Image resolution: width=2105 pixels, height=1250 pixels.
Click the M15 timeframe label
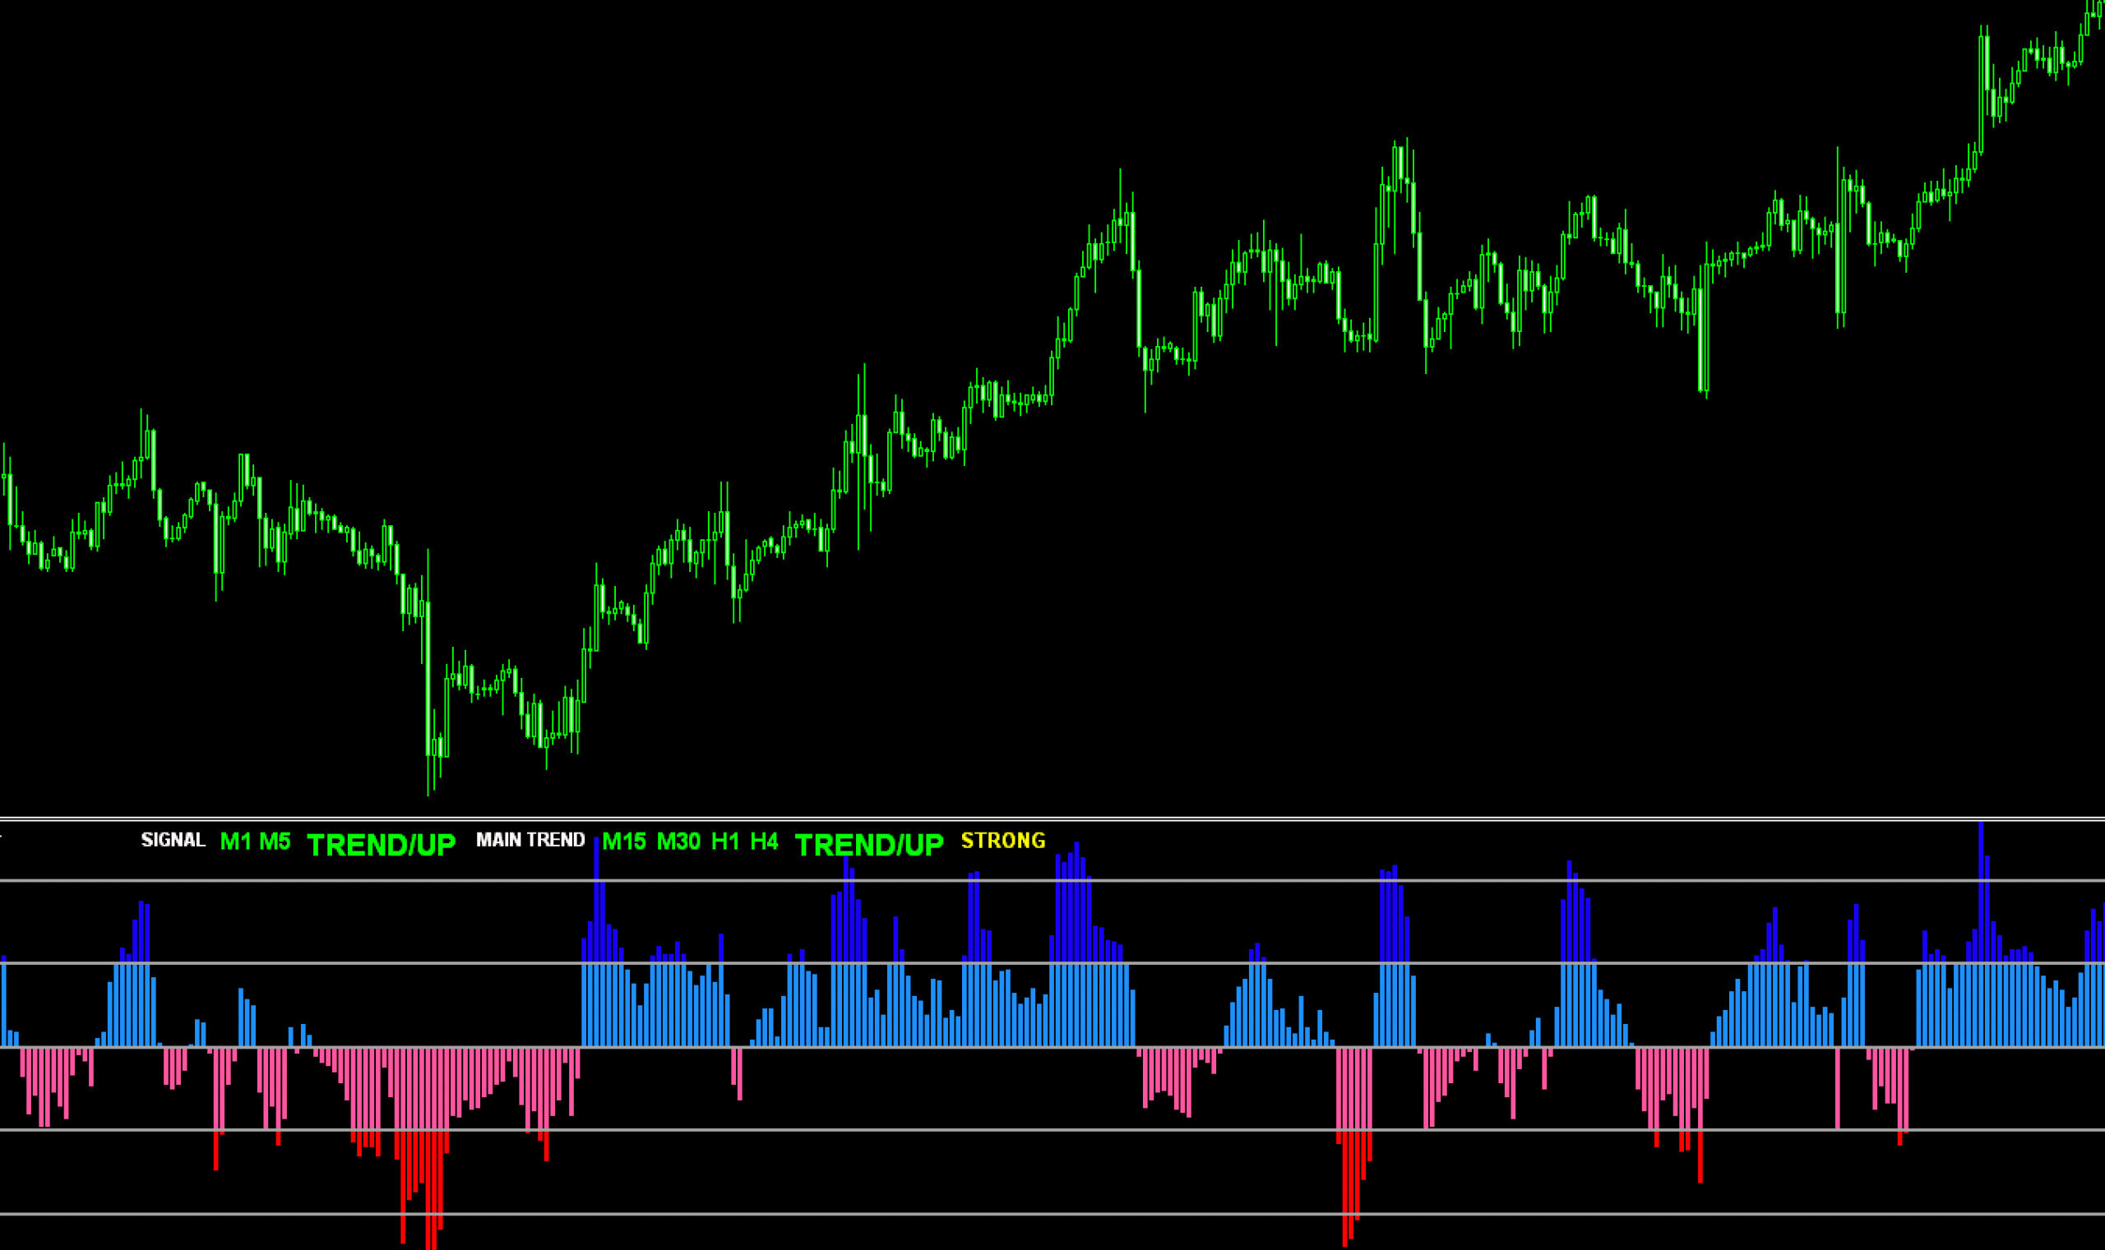pos(623,841)
